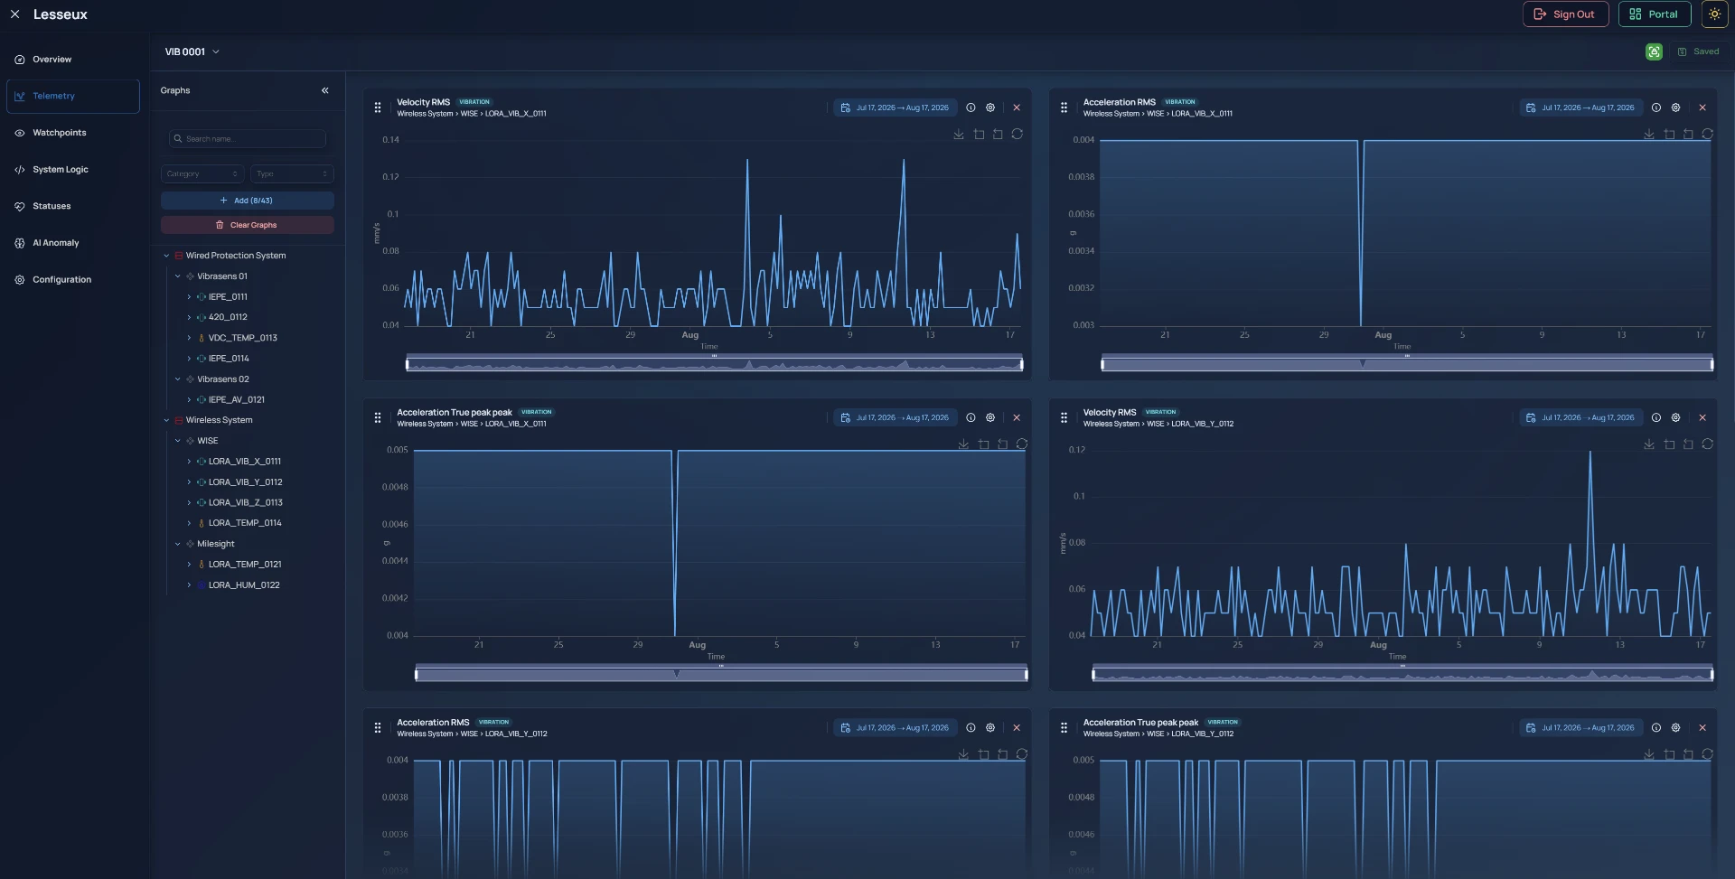Open the Category filter dropdown
Screen dimensions: 1735x879
202,173
